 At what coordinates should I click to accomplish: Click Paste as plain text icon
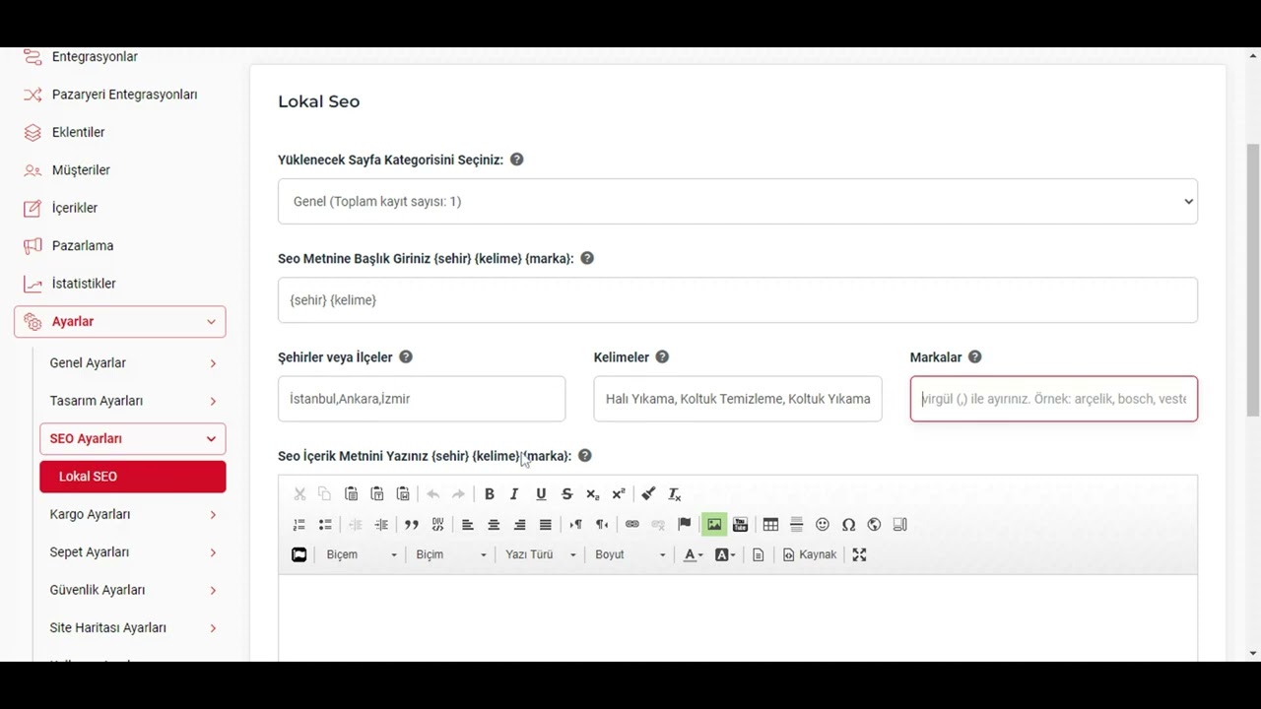pos(376,494)
